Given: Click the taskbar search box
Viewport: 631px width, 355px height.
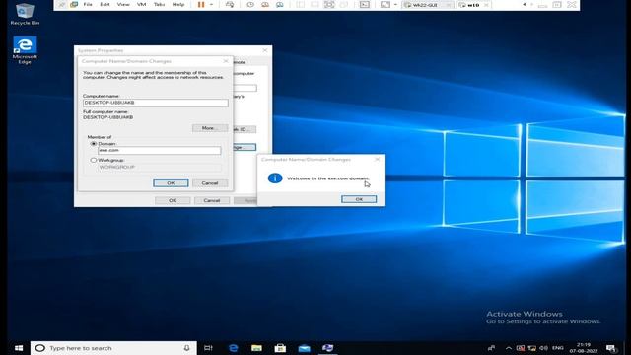Looking at the screenshot, I should (113, 348).
